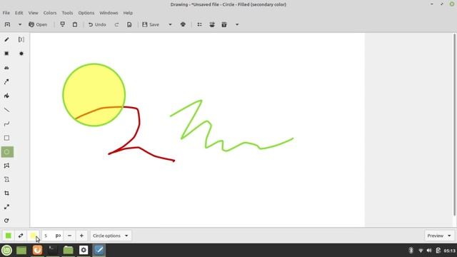Click the New Image icon in the toolbar

pos(7,24)
